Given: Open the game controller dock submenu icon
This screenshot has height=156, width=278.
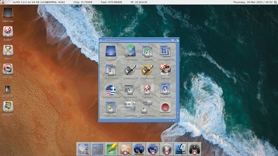Looking at the screenshot, I should pyautogui.click(x=195, y=149).
